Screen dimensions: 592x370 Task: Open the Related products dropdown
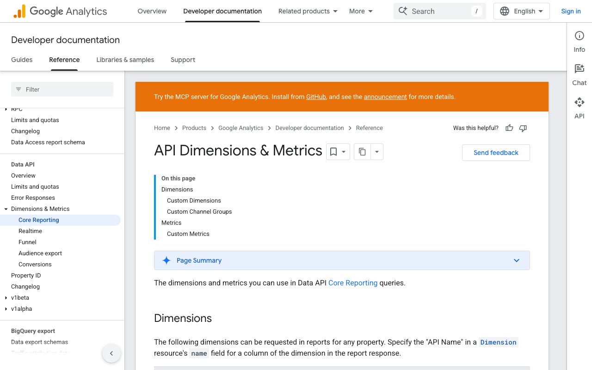pos(308,11)
